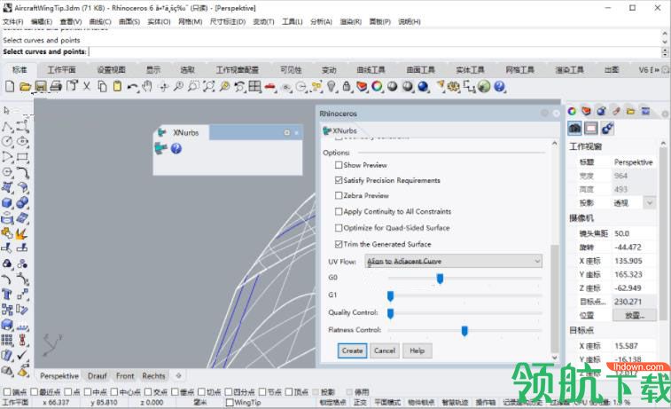This screenshot has height=409, width=671.
Task: Click the G0 slider handle
Action: point(440,279)
